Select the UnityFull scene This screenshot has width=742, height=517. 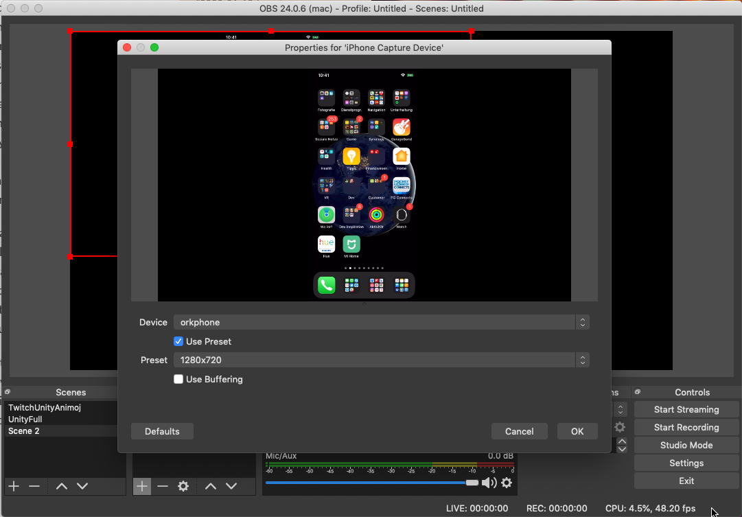click(x=25, y=419)
